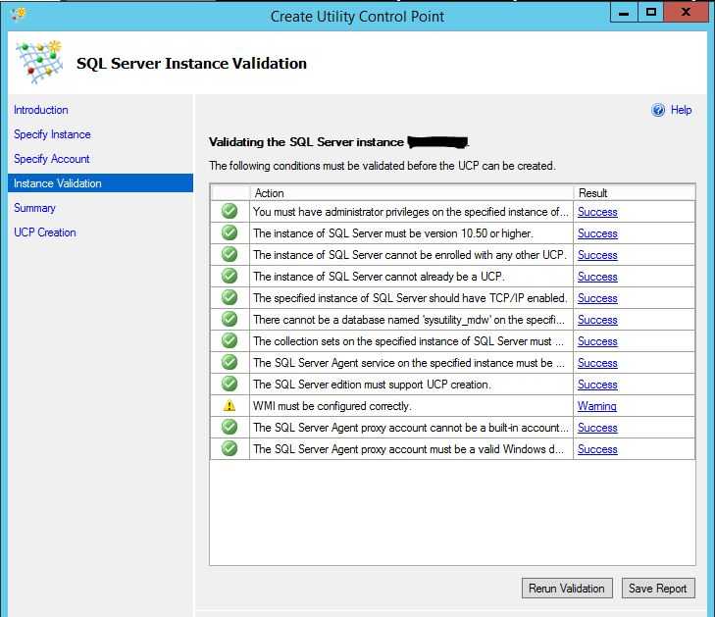Click the green check for edition must support UCP row

click(x=230, y=384)
